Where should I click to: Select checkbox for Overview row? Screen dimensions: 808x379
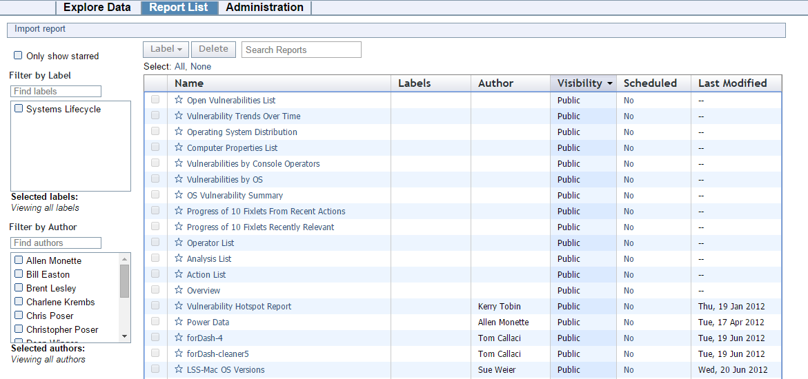pyautogui.click(x=155, y=290)
